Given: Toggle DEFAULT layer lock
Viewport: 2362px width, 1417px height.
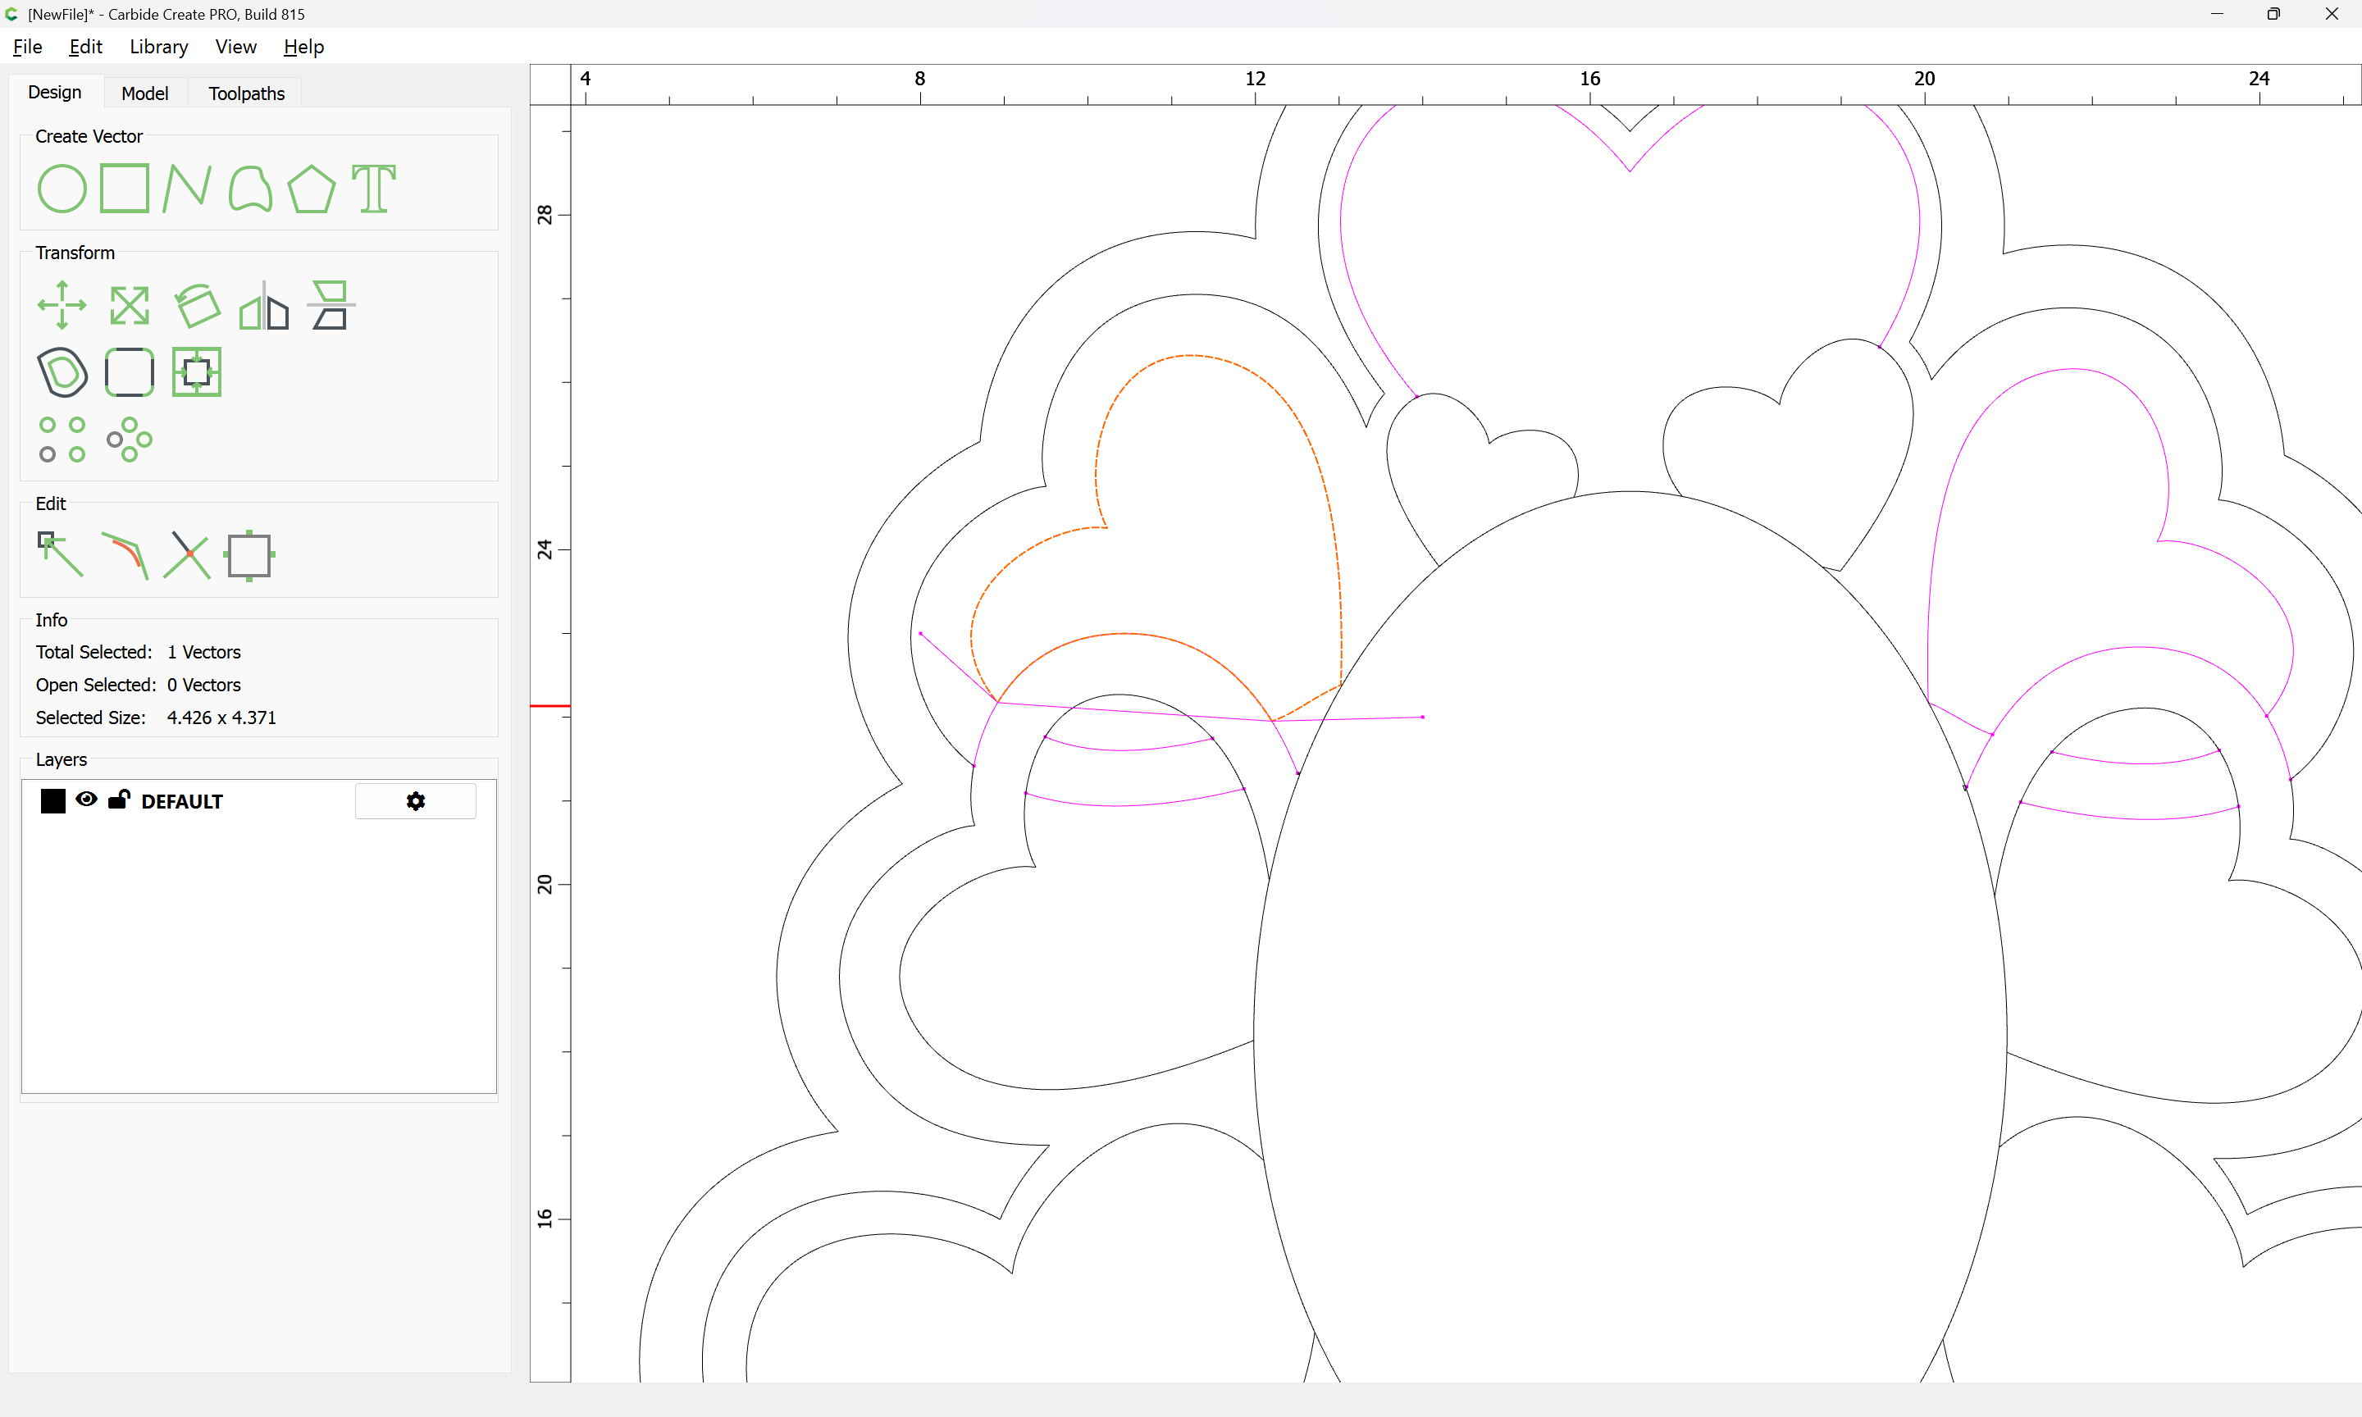Looking at the screenshot, I should point(118,800).
